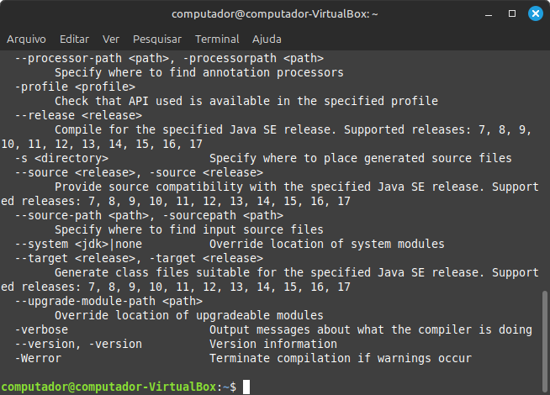Image resolution: width=550 pixels, height=395 pixels.
Task: Click the "--system <jdk>|none" option text
Action: tap(78, 244)
